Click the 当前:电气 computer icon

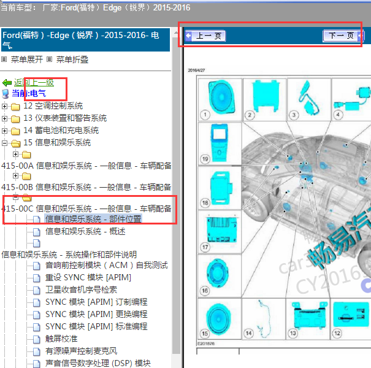click(5, 94)
